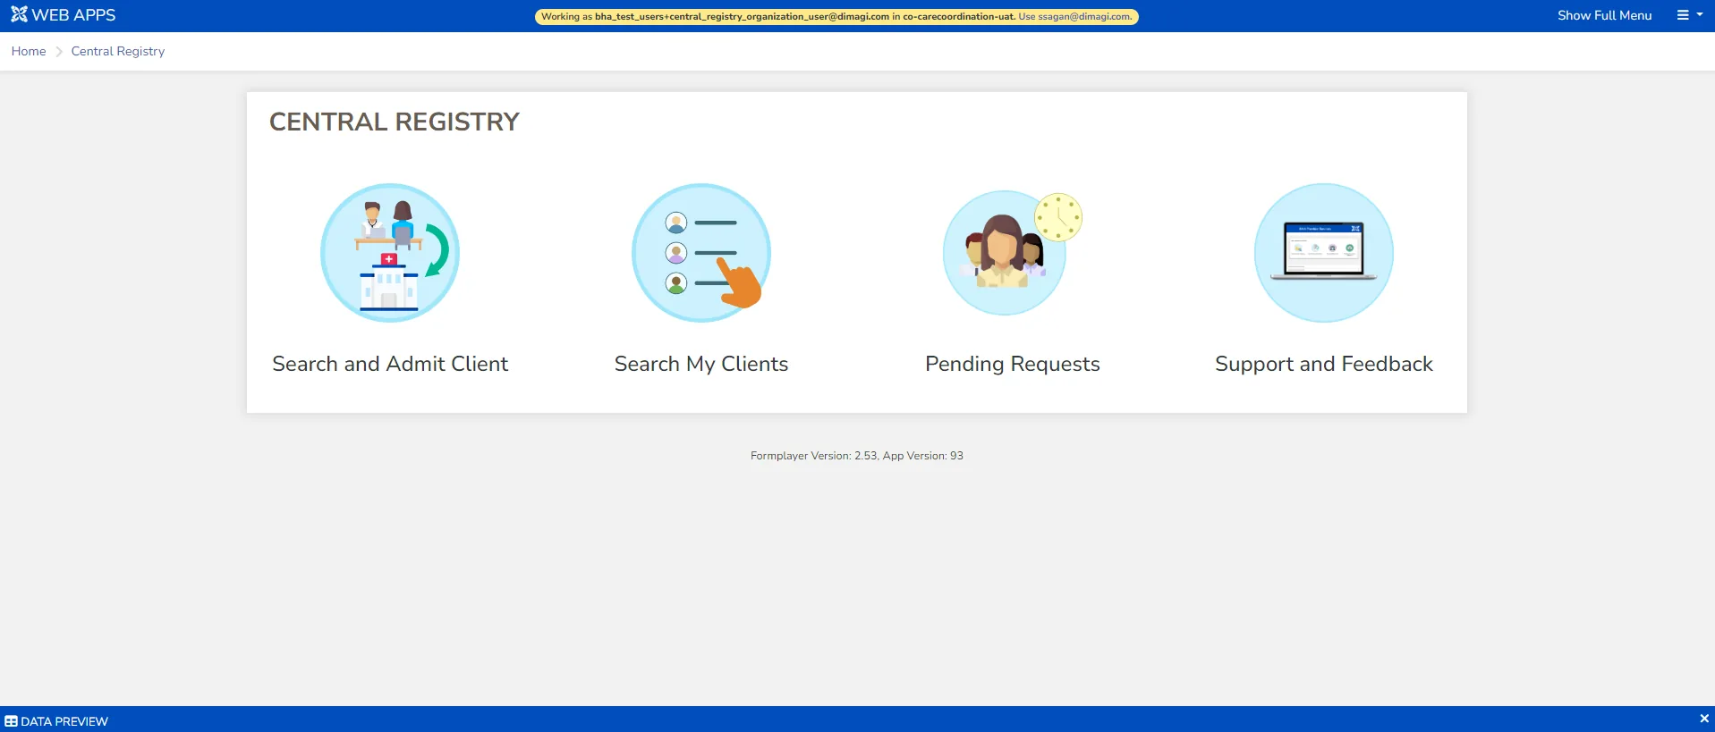1715x732 pixels.
Task: Select the Search and Admit Client label
Action: tap(390, 364)
